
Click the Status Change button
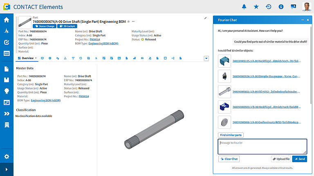click(x=45, y=26)
